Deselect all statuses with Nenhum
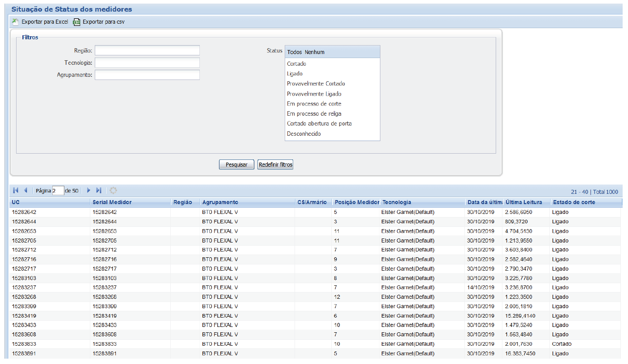The width and height of the screenshot is (628, 364). (x=315, y=52)
